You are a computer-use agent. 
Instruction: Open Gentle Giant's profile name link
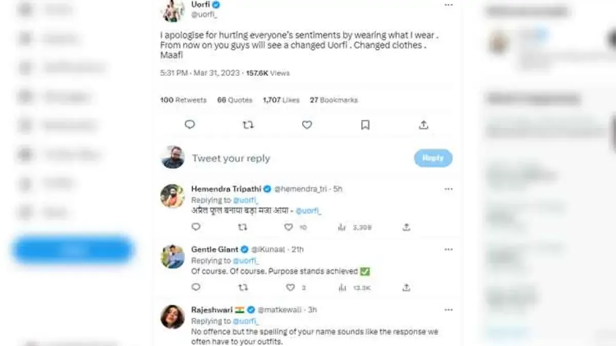coord(215,250)
